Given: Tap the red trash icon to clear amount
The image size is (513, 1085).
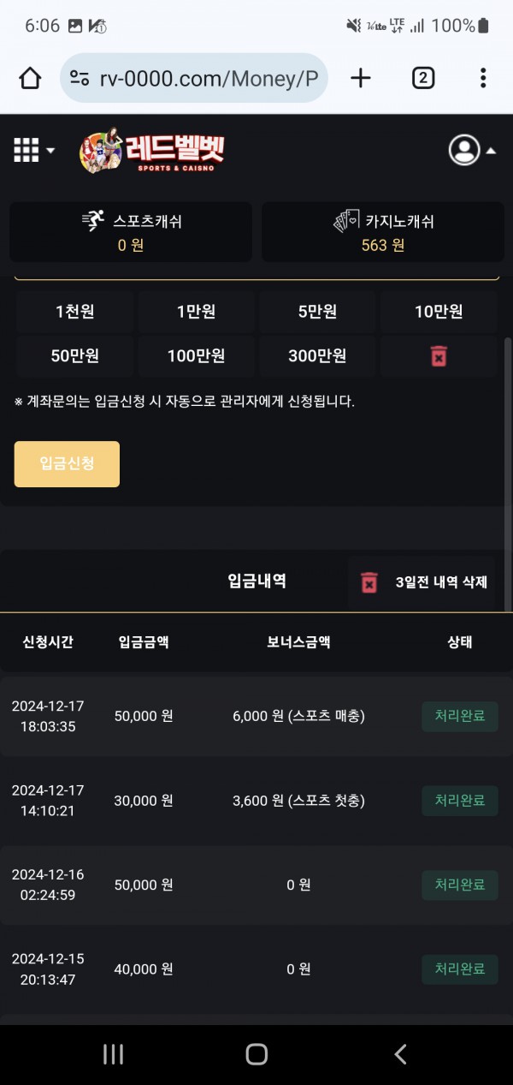Looking at the screenshot, I should point(439,356).
